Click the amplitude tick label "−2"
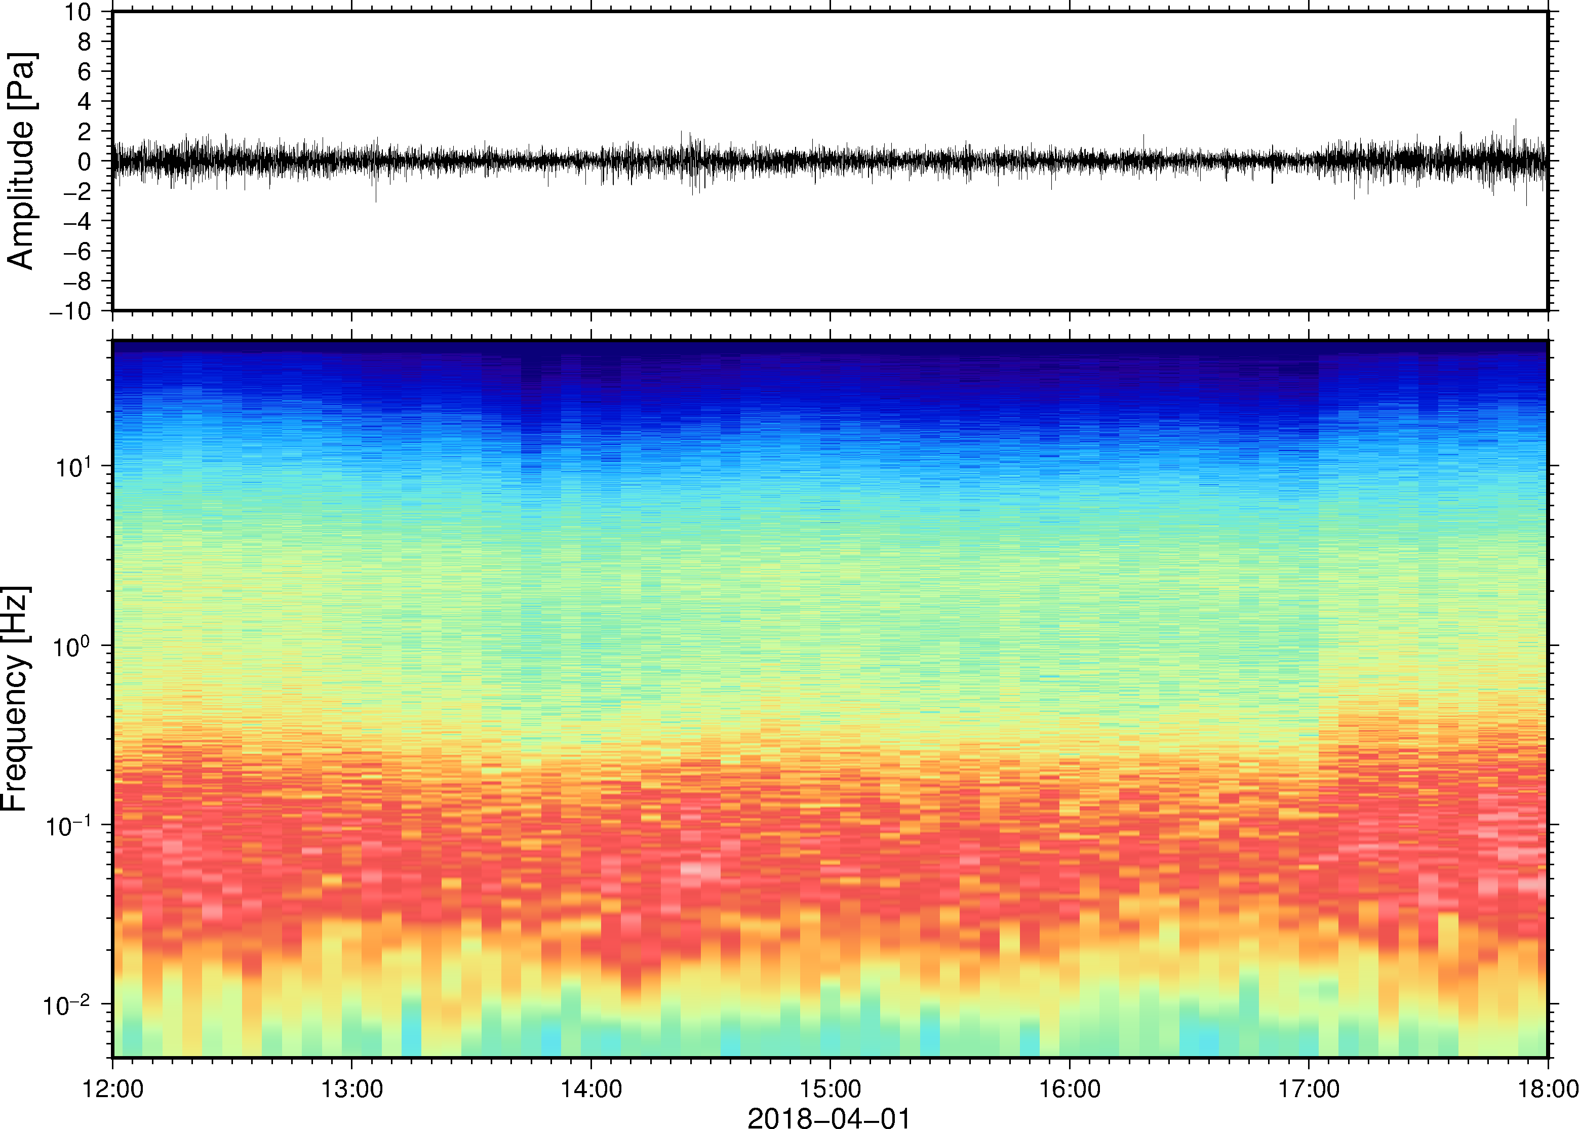 [77, 191]
